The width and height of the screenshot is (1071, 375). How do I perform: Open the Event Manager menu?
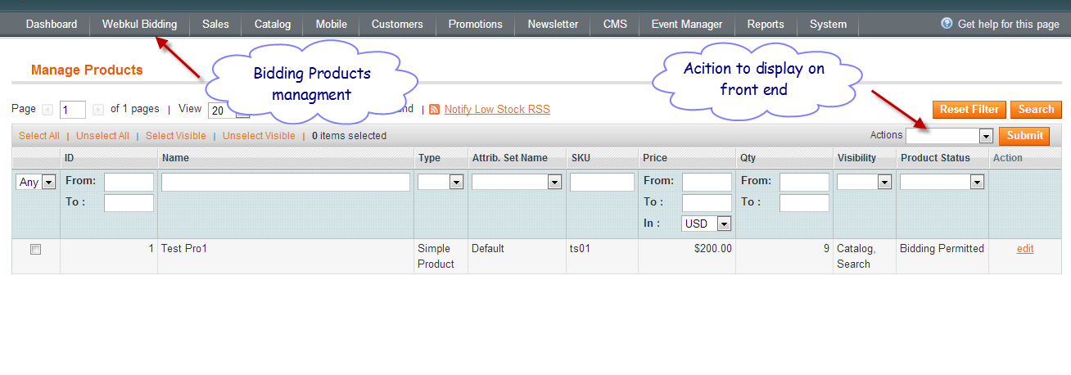coord(687,24)
